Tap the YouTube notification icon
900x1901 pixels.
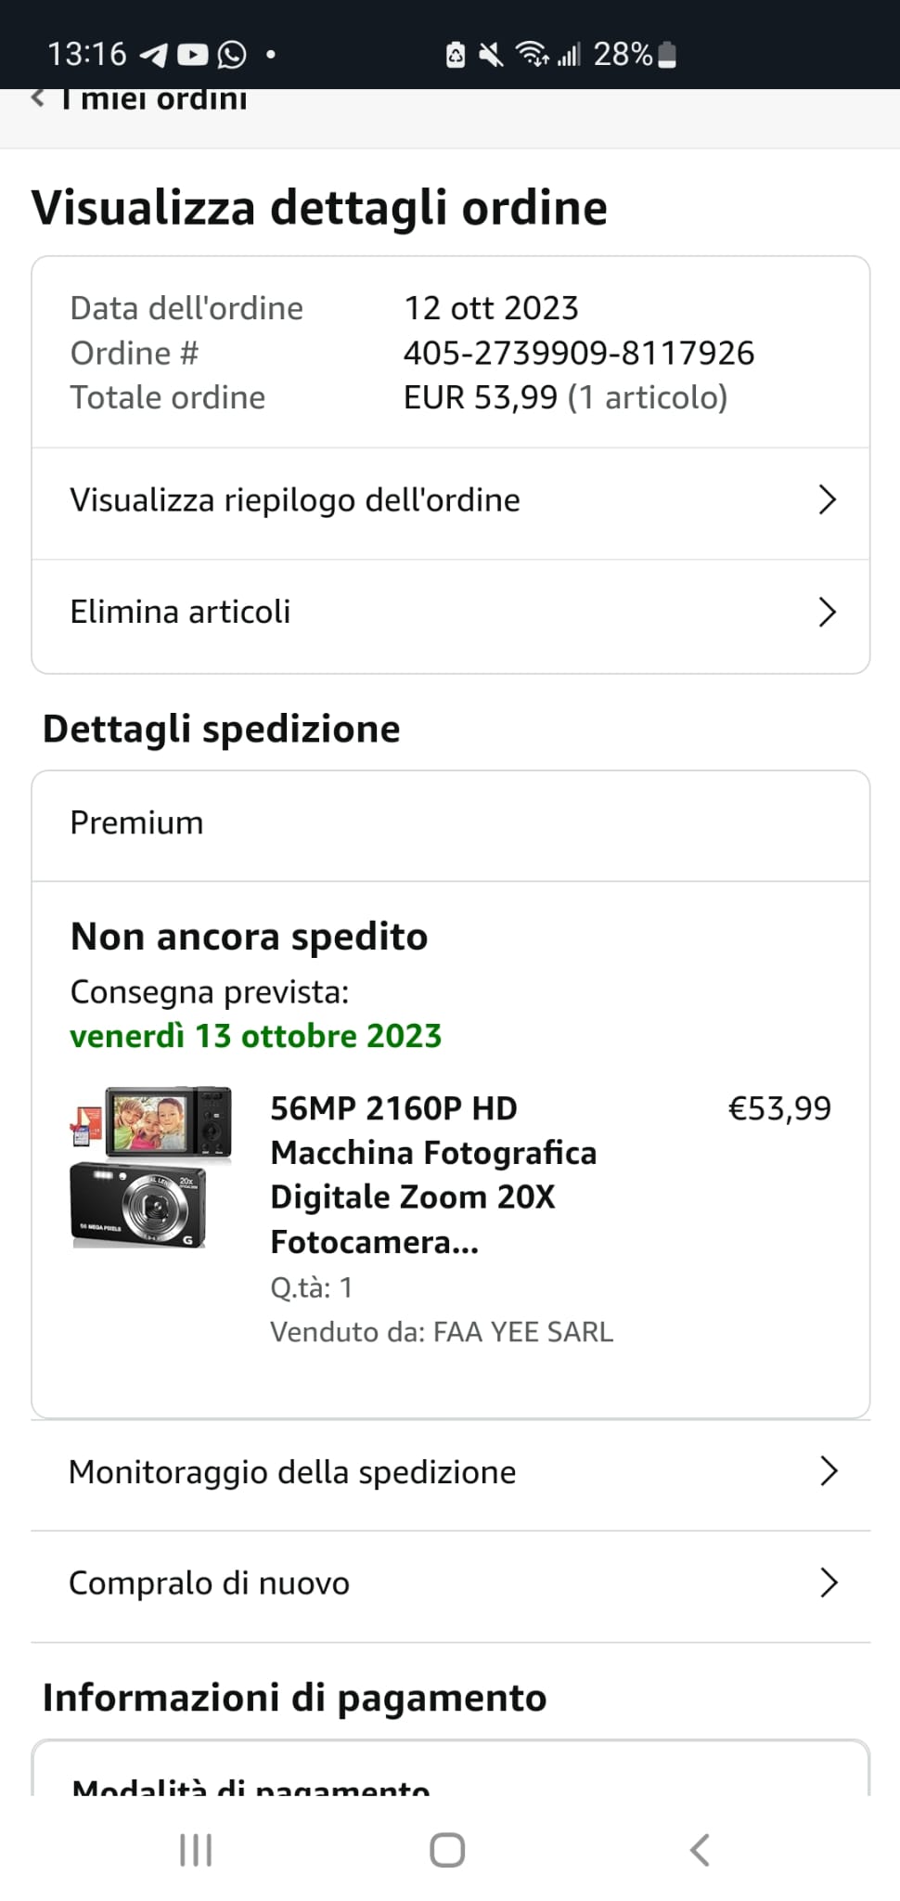coord(192,55)
